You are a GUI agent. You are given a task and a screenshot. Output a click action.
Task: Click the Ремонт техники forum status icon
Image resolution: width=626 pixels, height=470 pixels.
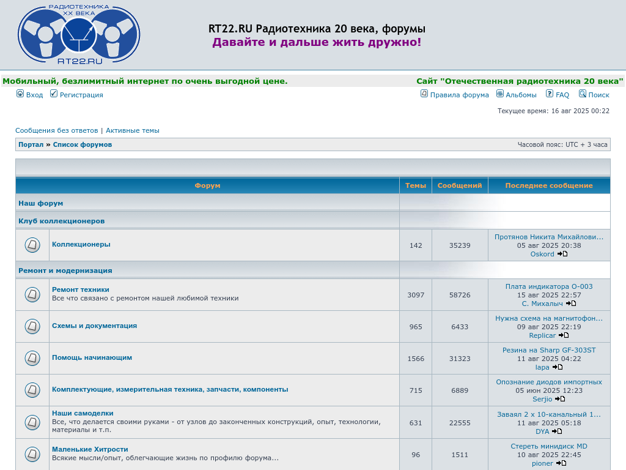32,295
